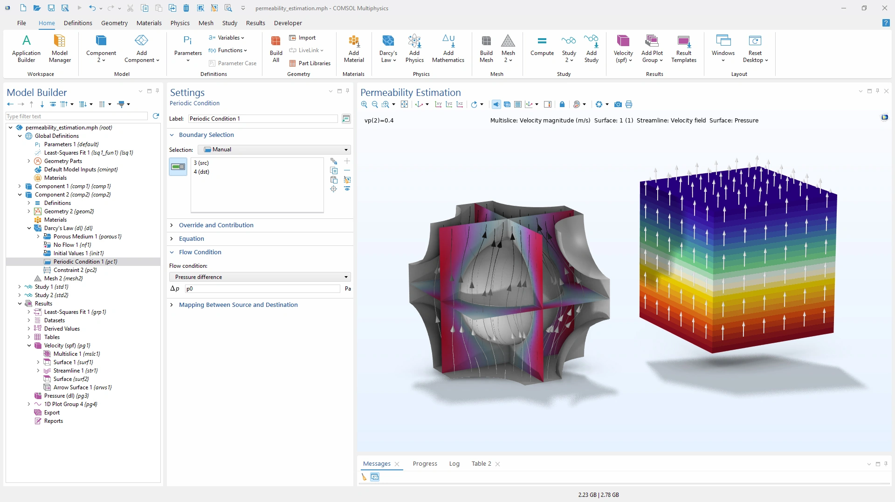The image size is (895, 502).
Task: Switch to the Progress tab
Action: tap(425, 464)
